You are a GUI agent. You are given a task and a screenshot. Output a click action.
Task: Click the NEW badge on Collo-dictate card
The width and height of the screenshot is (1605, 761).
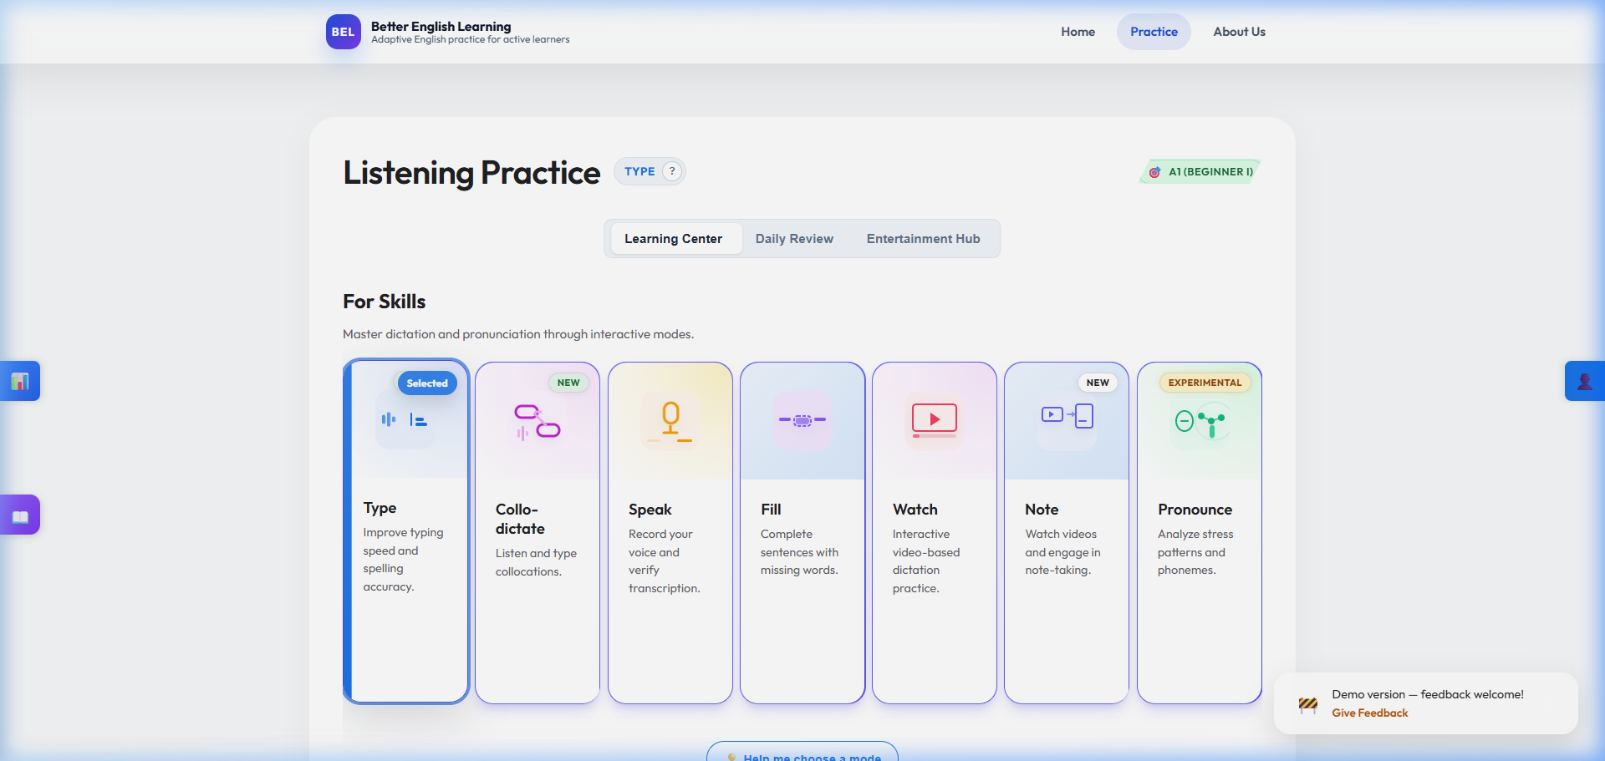pos(568,383)
